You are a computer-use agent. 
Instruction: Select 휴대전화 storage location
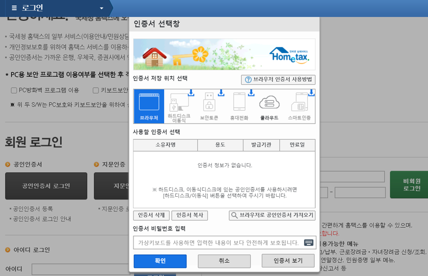(239, 106)
